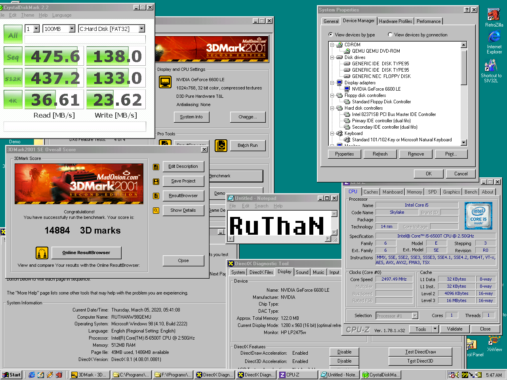This screenshot has height=380, width=507.
Task: Click the Intel Core i5 logo in CPU-Z
Action: coord(478,216)
